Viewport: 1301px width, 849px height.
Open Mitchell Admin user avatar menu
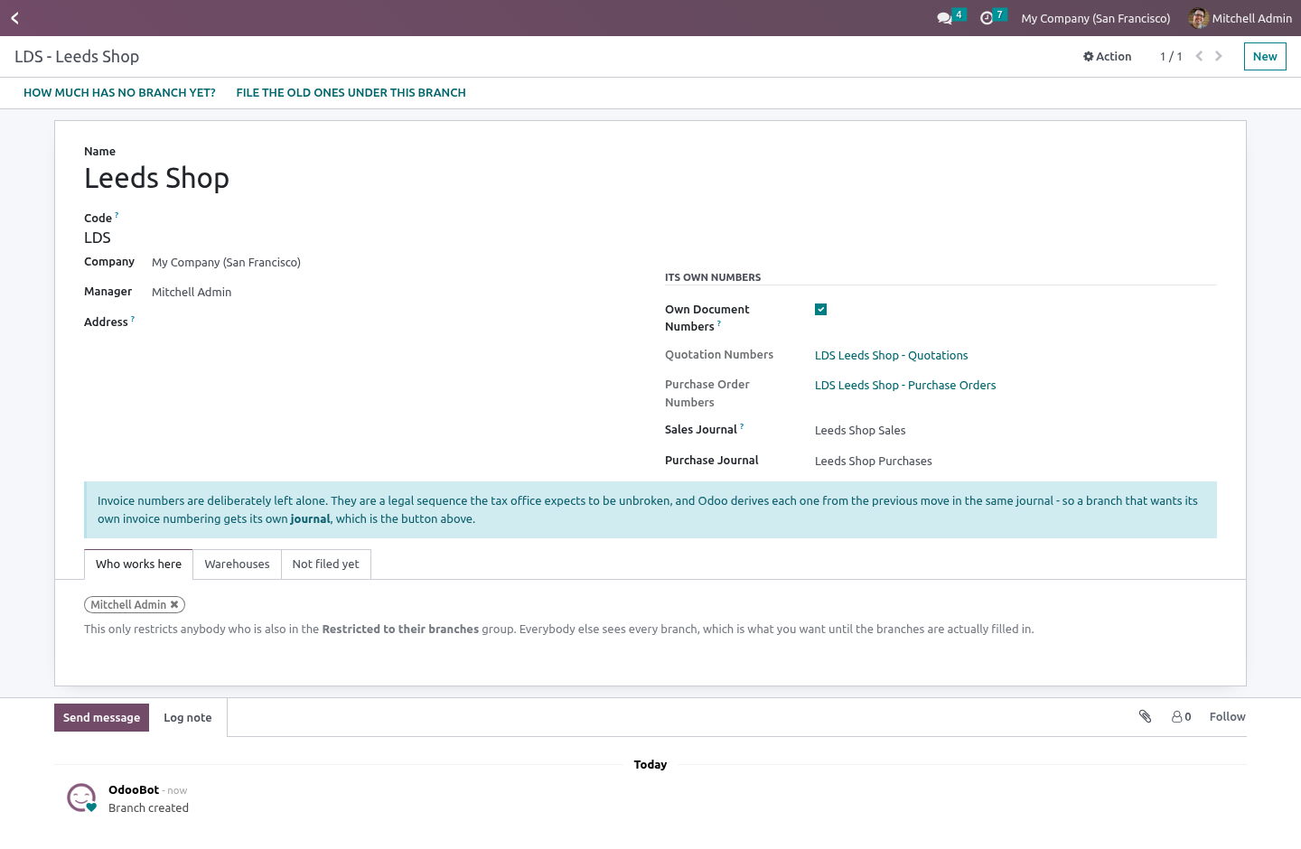[1240, 18]
